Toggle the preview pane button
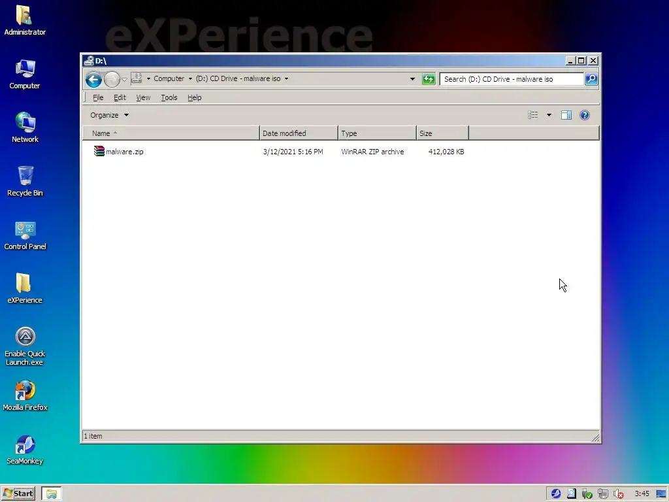 pos(566,115)
